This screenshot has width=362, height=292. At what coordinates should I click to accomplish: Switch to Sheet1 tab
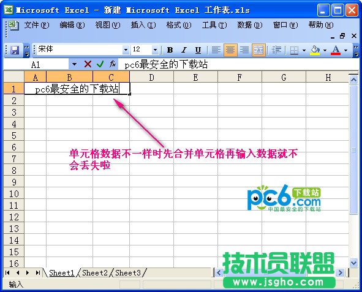pos(61,273)
